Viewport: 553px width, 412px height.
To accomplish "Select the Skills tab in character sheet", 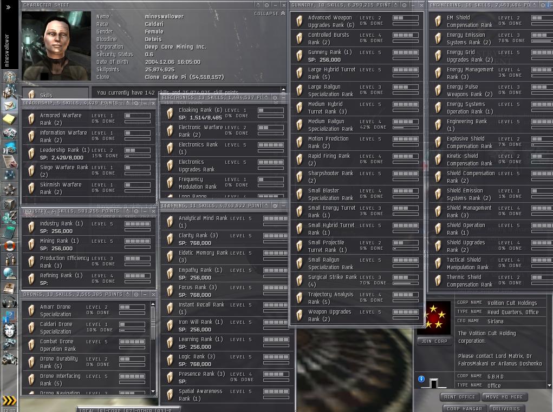I will coord(55,95).
